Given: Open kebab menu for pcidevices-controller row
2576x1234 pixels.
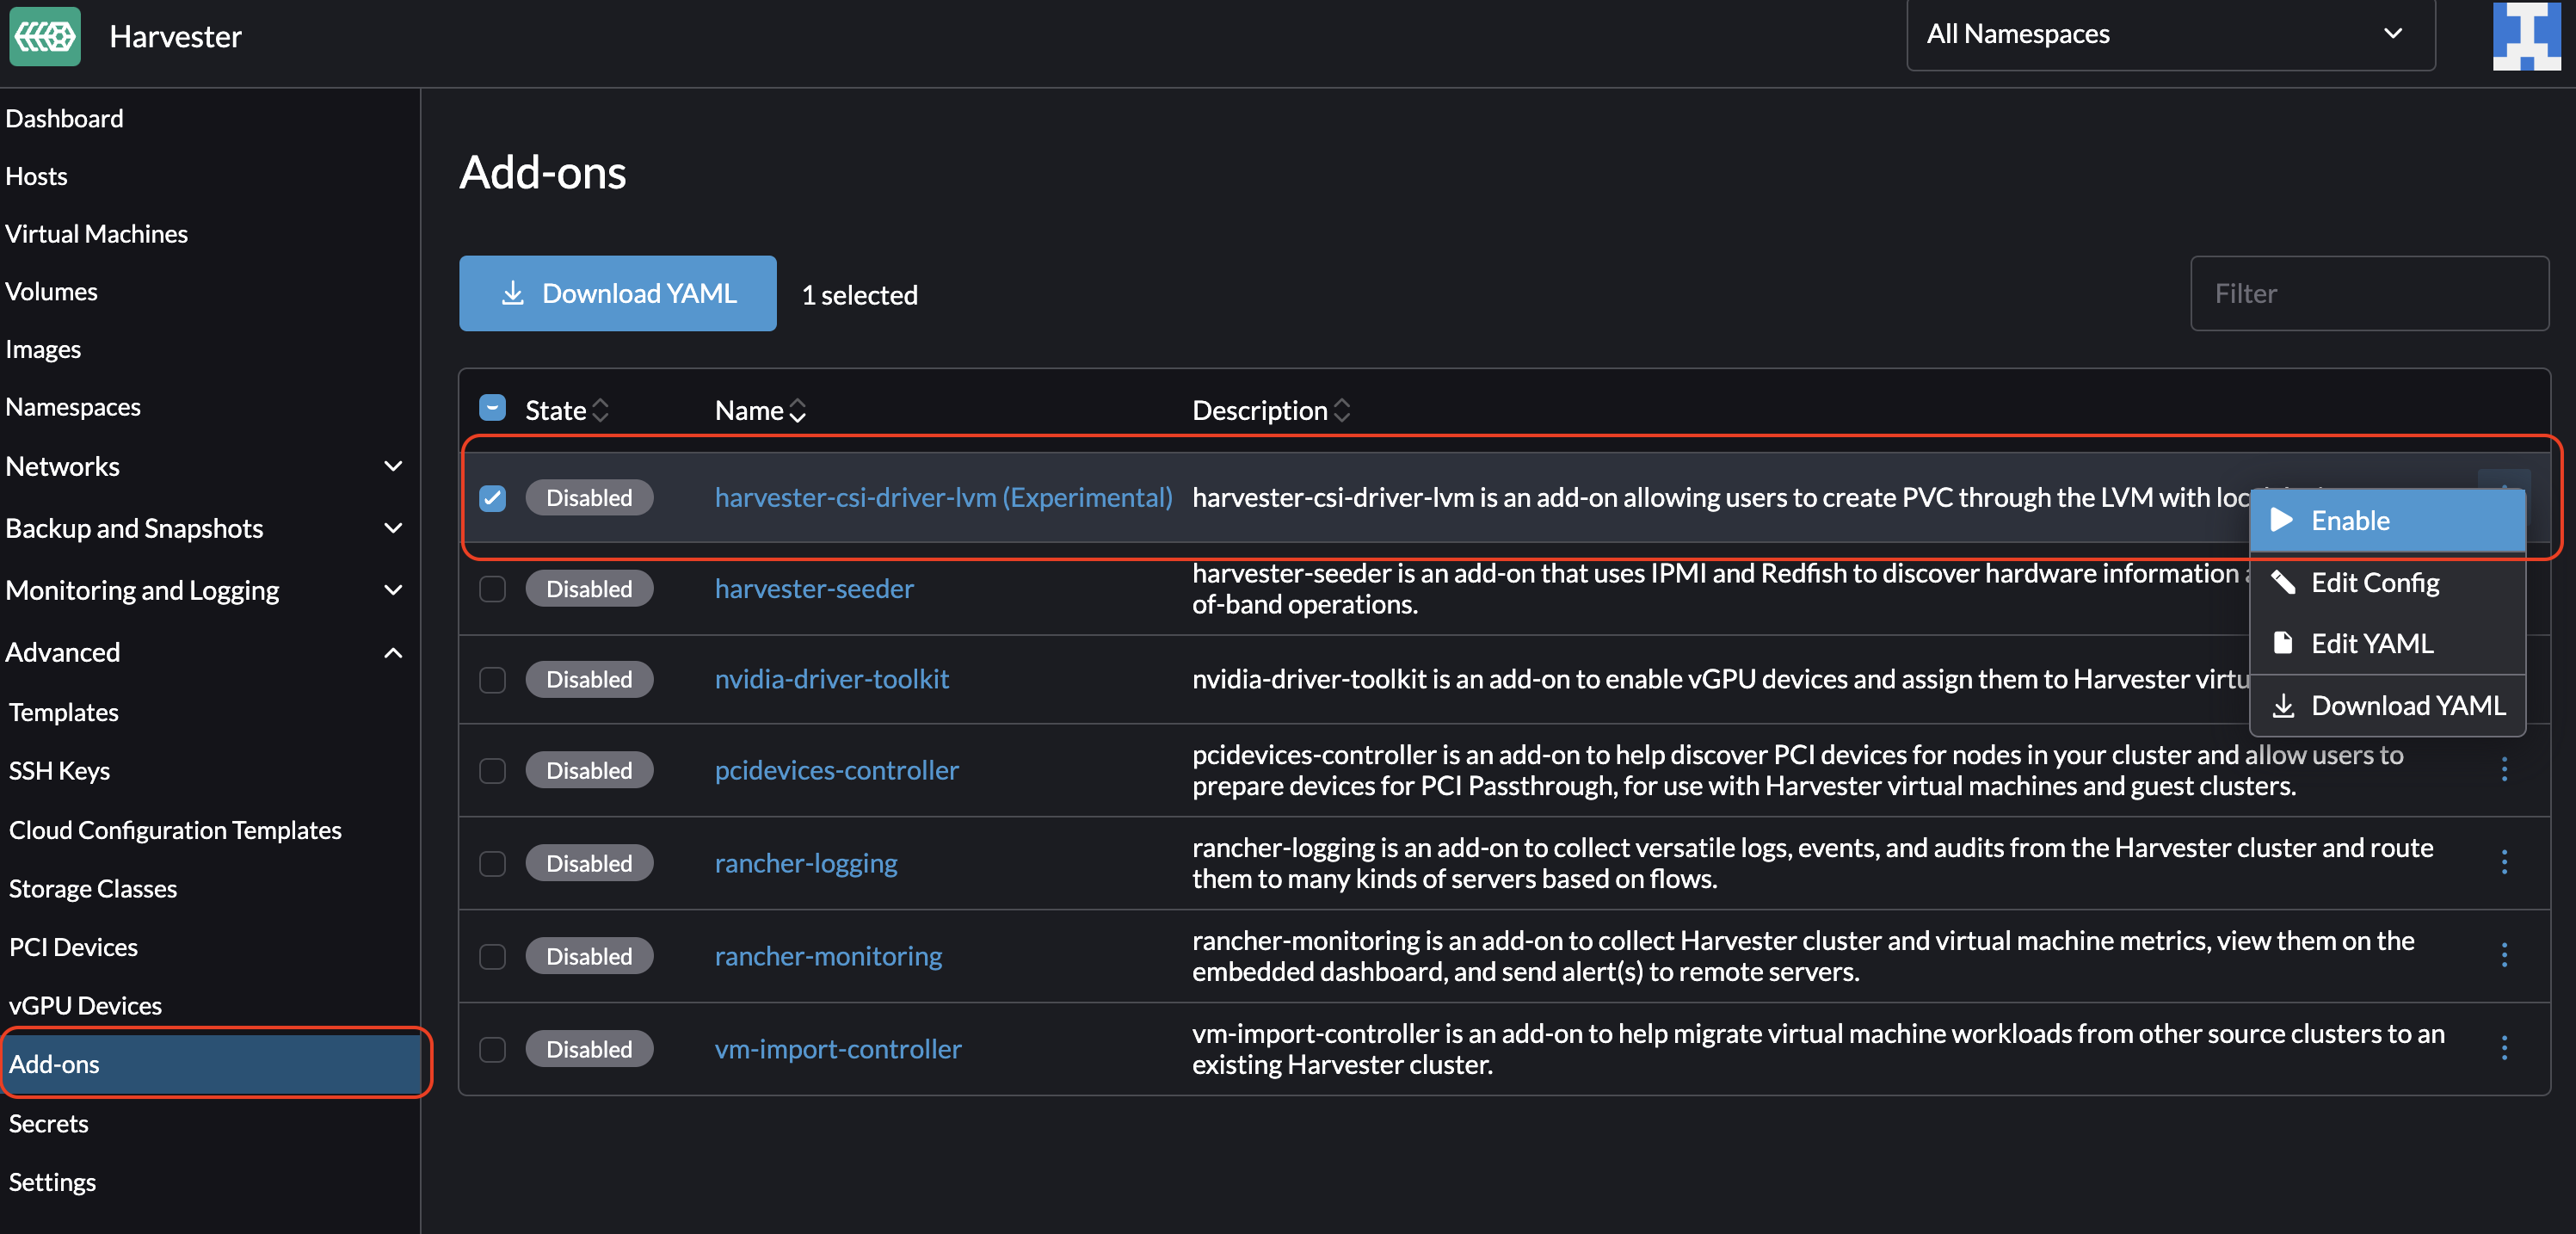Looking at the screenshot, I should point(2504,769).
